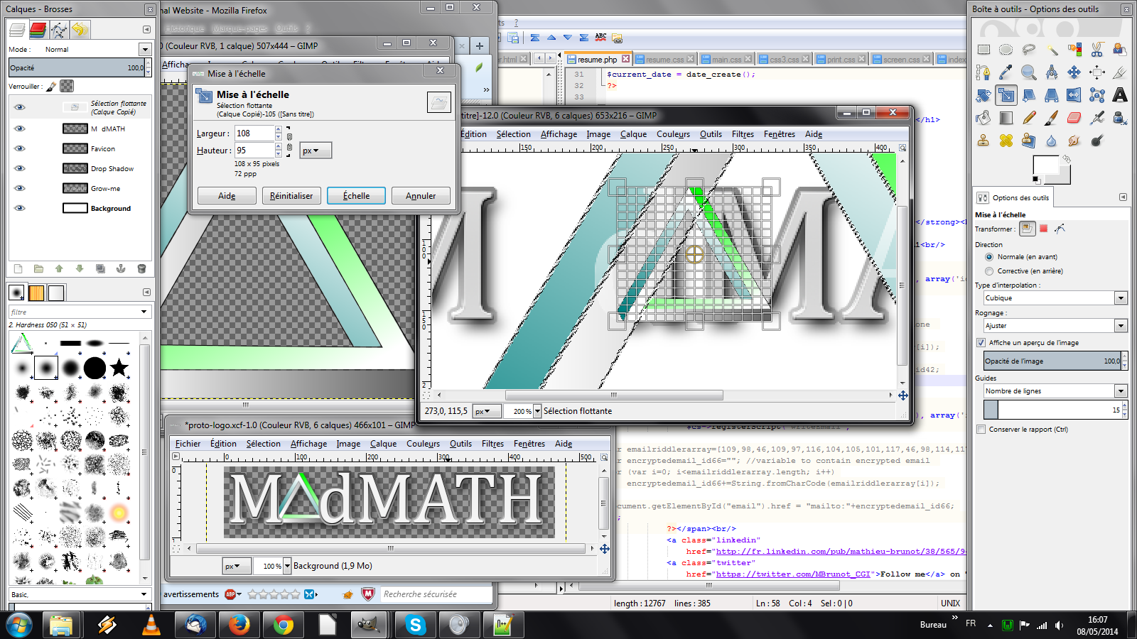Select Corrective (en arrière) direction
Viewport: 1137px width, 639px height.
(989, 271)
